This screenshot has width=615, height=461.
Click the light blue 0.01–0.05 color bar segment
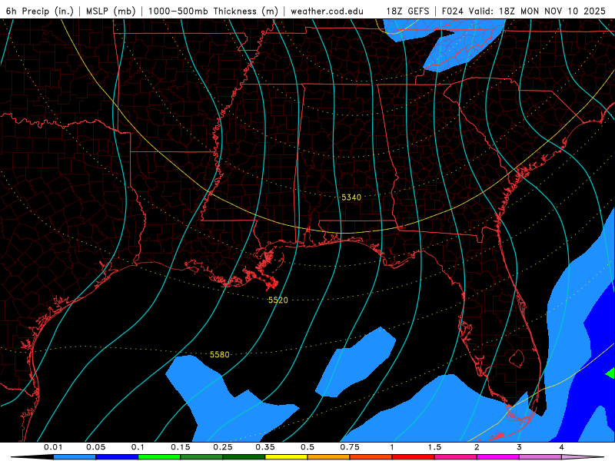[75, 457]
